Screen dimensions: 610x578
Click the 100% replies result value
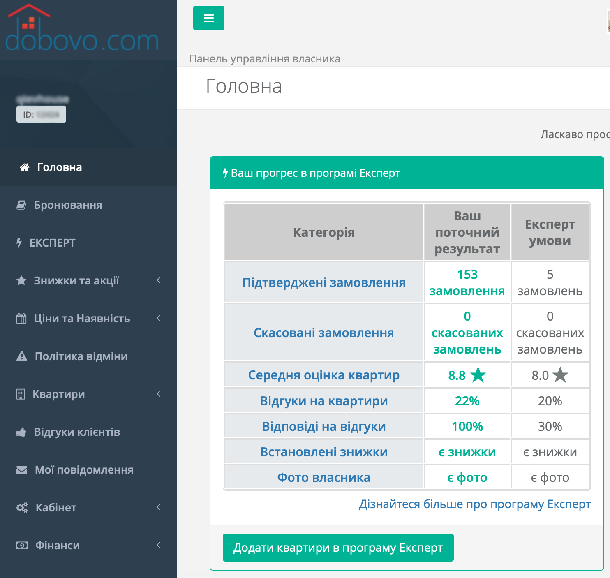tap(467, 427)
